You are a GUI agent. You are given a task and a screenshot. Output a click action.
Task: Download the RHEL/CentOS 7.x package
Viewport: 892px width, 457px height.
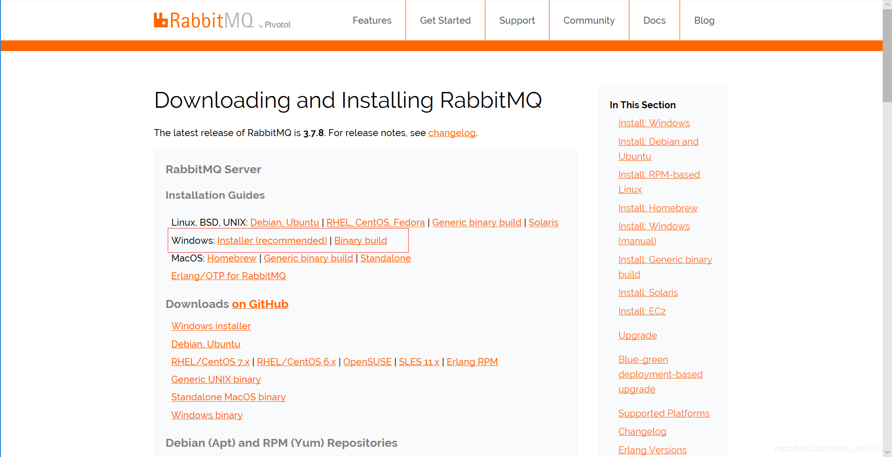point(210,362)
